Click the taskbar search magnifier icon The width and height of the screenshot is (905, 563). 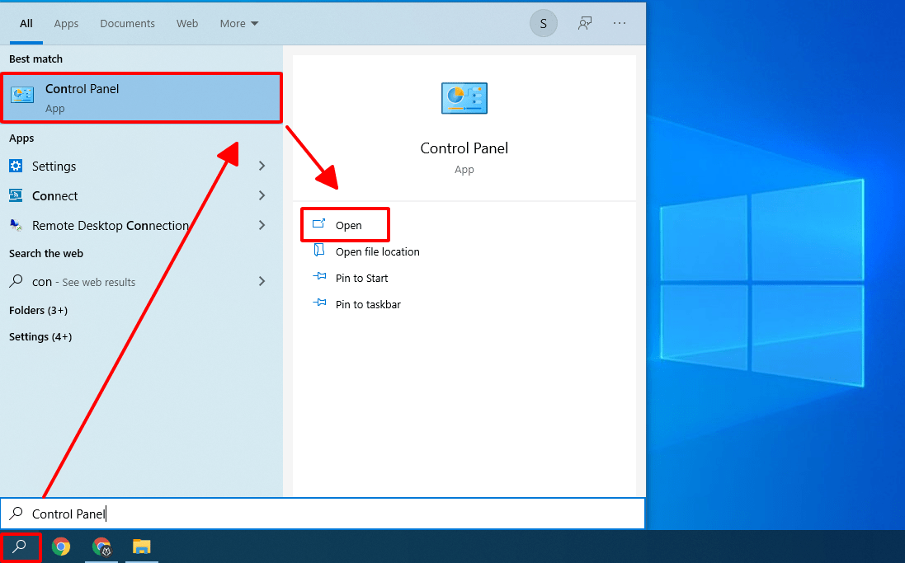[20, 547]
